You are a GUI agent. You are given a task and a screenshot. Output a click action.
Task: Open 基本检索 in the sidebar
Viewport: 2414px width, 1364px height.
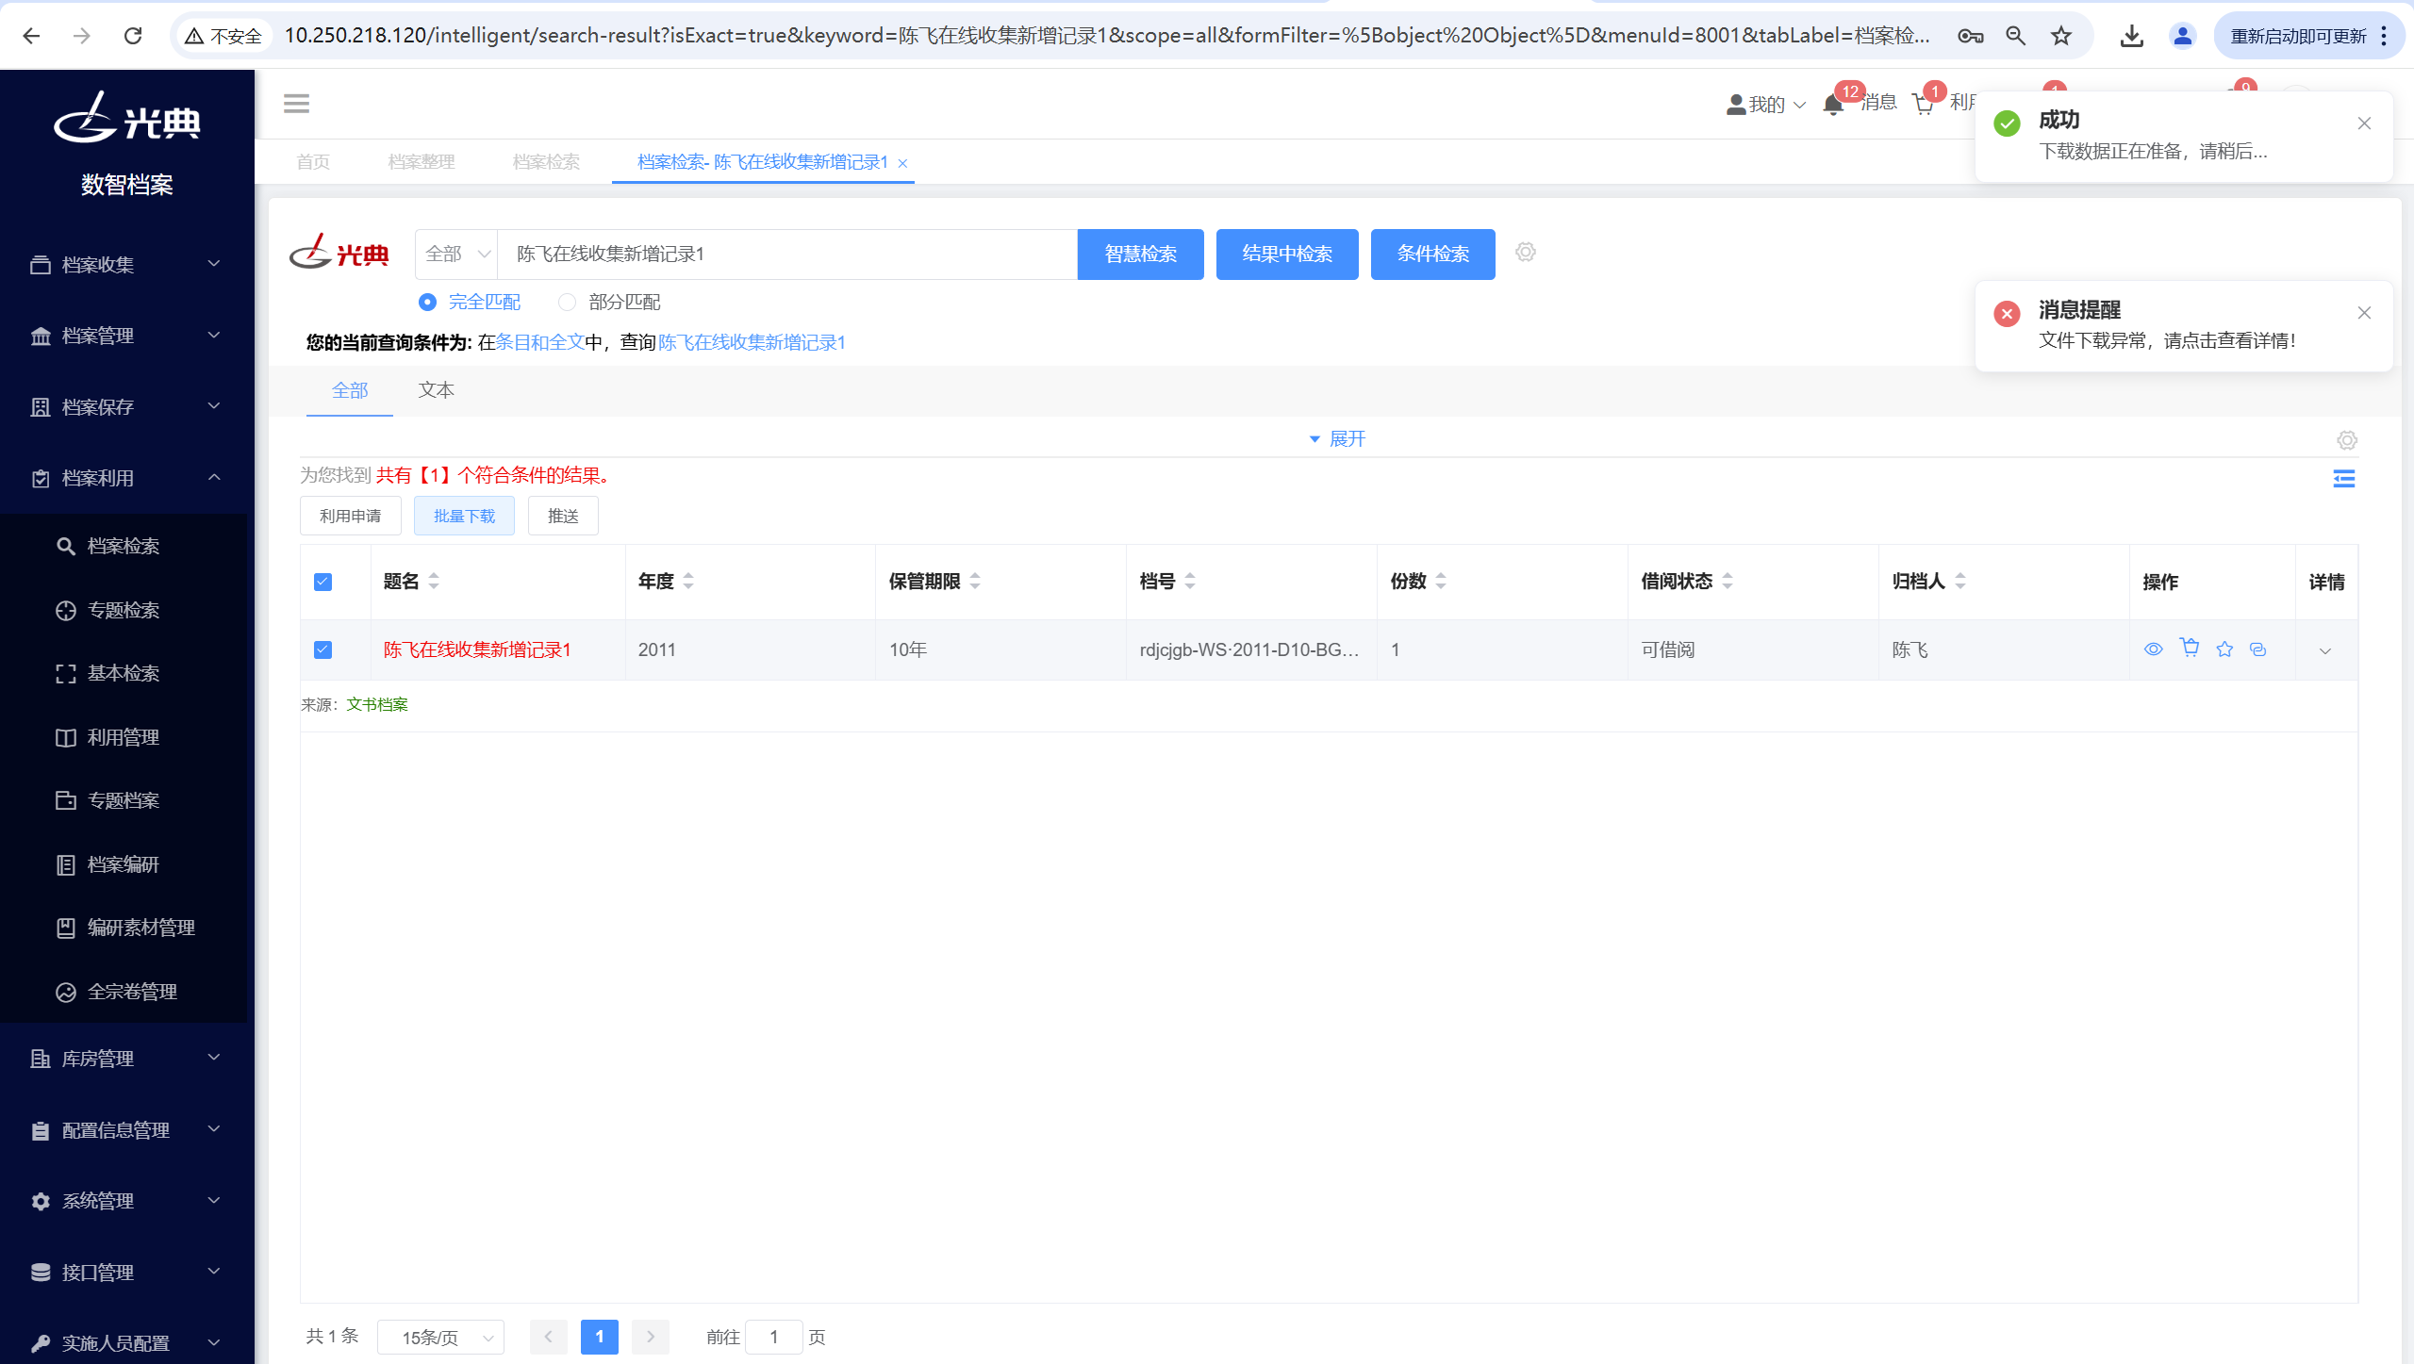click(x=124, y=673)
